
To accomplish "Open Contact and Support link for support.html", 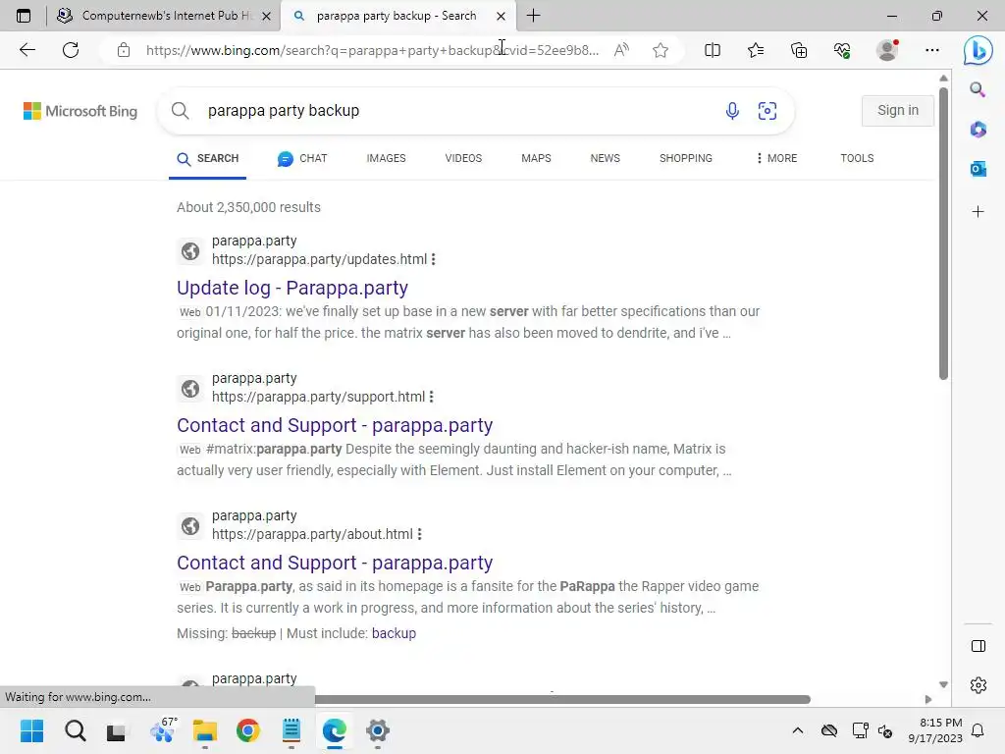I will (335, 425).
